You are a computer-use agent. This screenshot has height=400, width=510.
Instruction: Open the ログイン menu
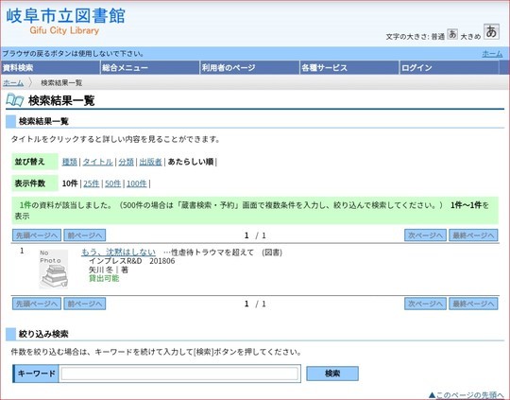(x=449, y=67)
